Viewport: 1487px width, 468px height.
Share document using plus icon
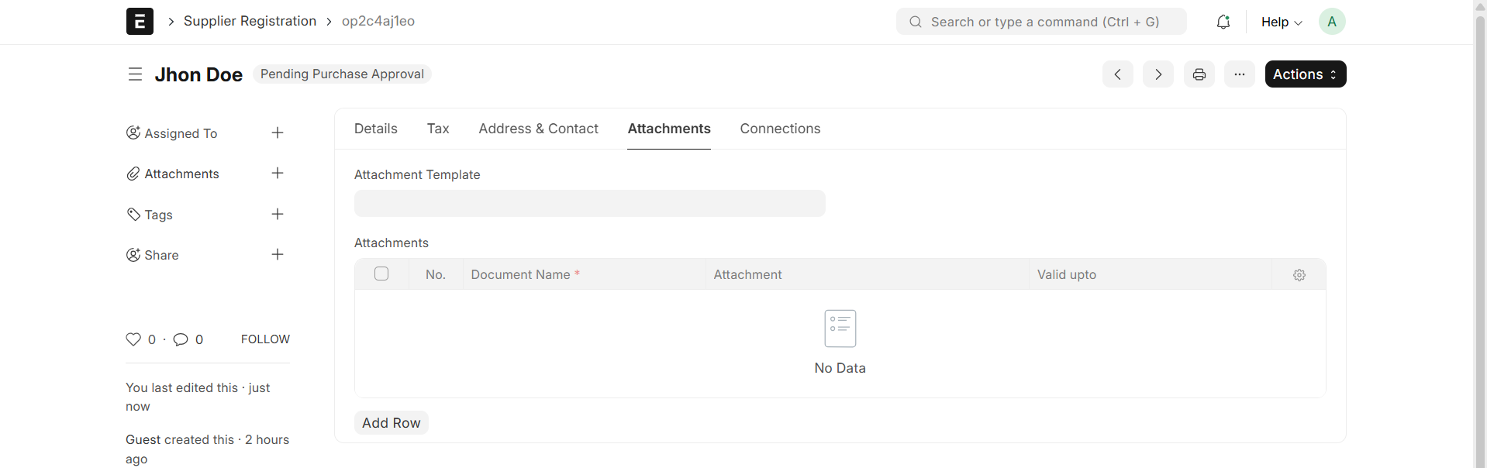click(278, 255)
